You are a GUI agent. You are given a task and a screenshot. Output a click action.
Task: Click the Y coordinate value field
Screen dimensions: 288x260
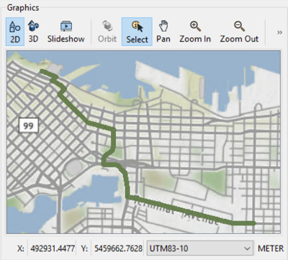pyautogui.click(x=118, y=249)
